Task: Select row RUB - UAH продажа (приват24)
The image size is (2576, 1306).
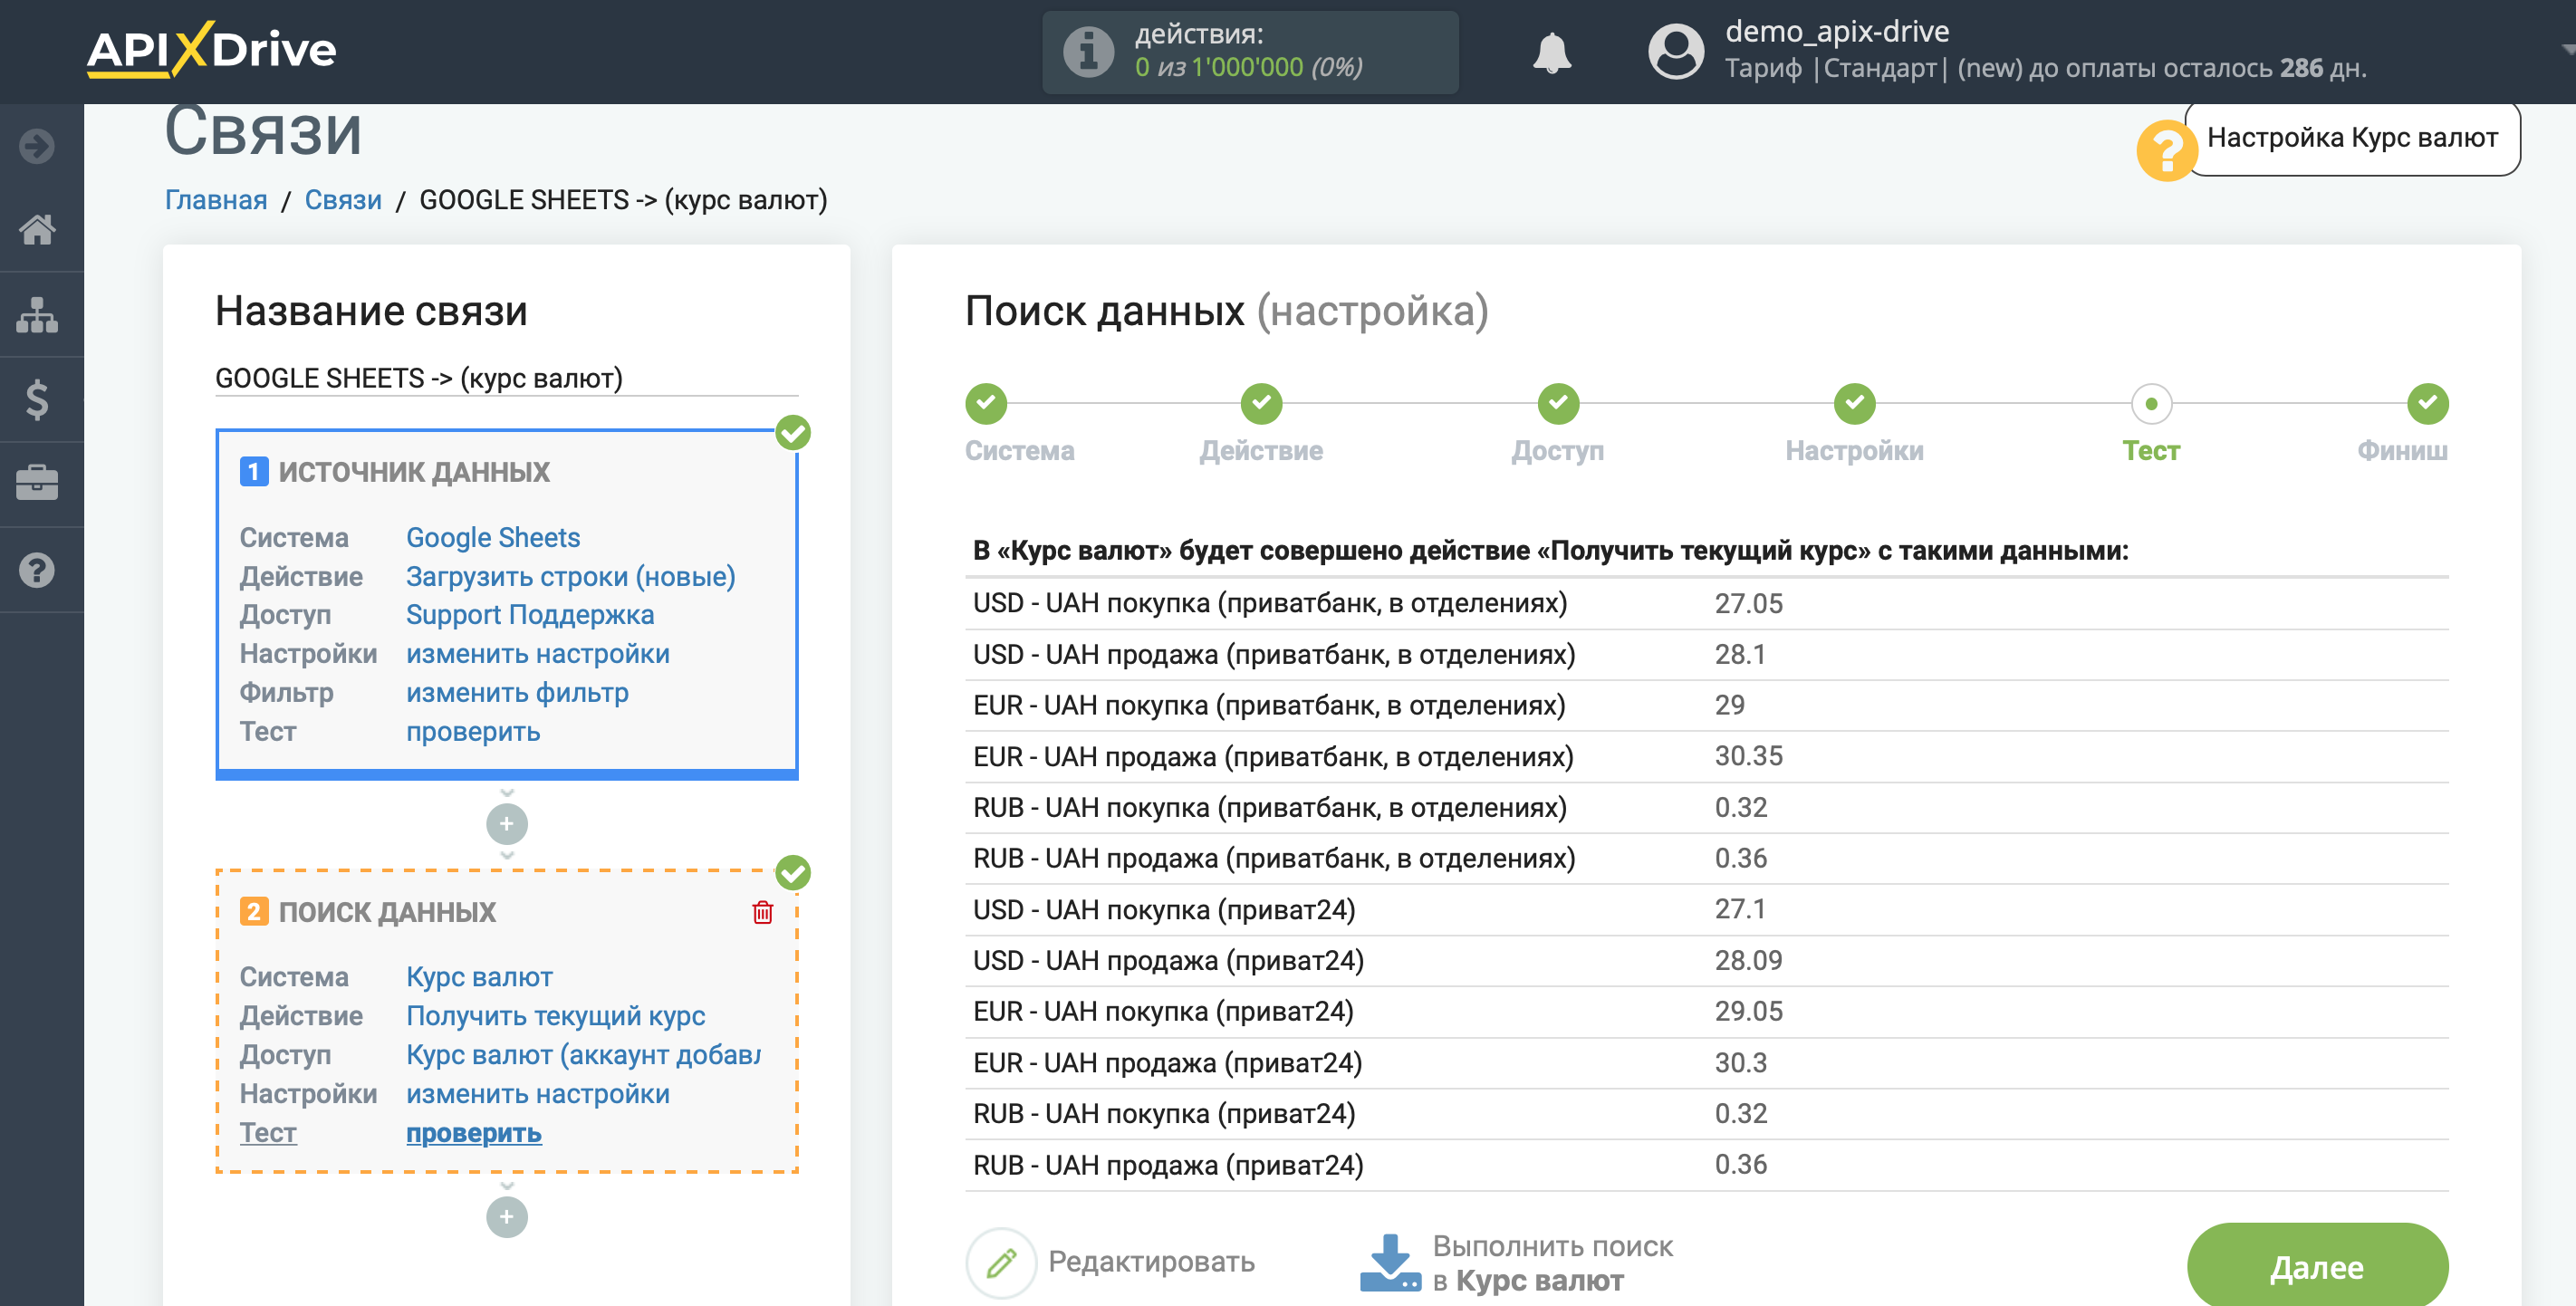Action: pos(1706,1164)
